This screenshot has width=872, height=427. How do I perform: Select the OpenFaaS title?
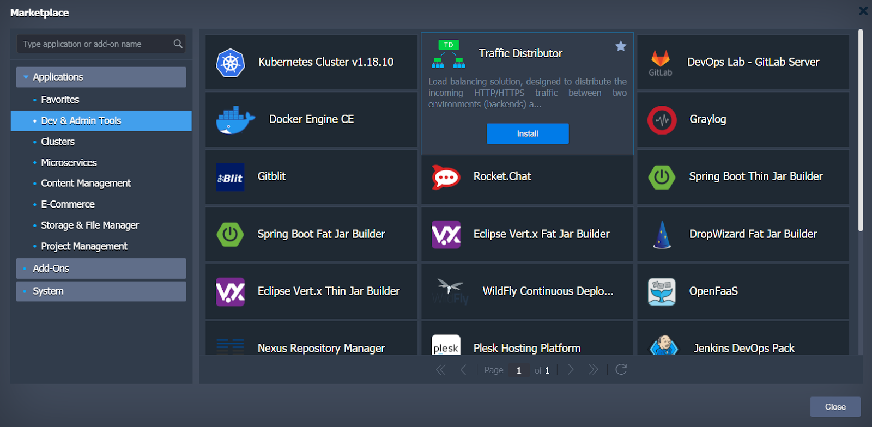713,291
